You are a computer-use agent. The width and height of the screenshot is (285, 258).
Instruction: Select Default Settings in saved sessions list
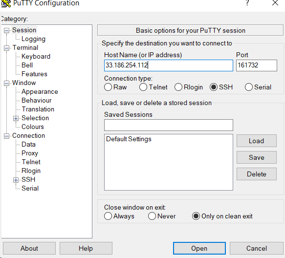coord(129,139)
